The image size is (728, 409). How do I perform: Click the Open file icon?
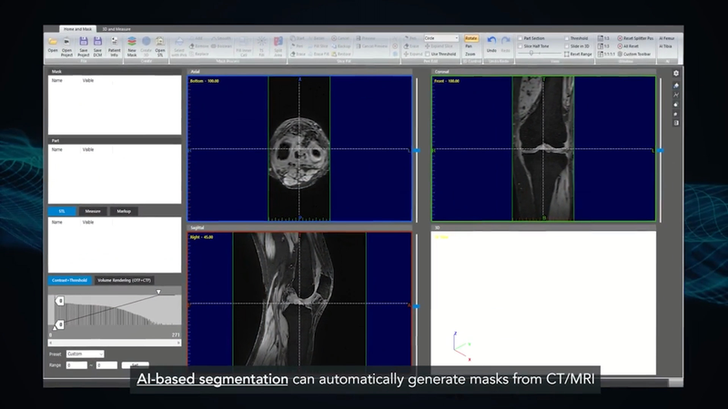click(x=53, y=43)
